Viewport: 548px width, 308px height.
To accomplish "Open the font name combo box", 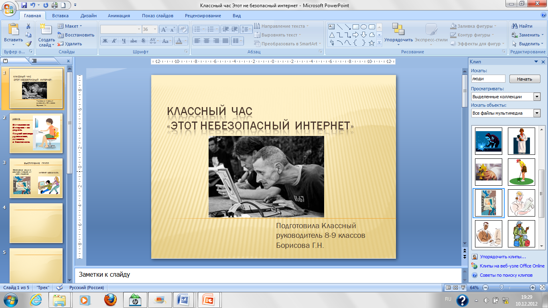I will pos(121,29).
